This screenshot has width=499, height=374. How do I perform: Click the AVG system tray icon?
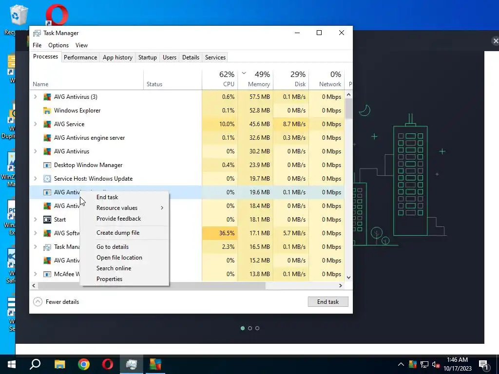[413, 364]
